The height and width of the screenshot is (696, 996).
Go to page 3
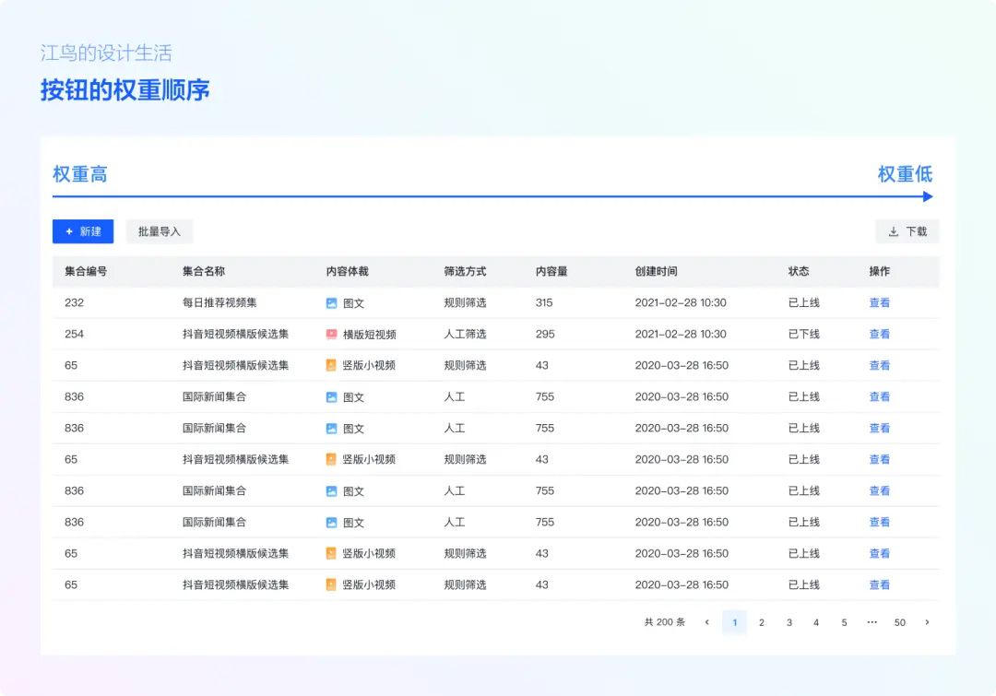tap(788, 622)
